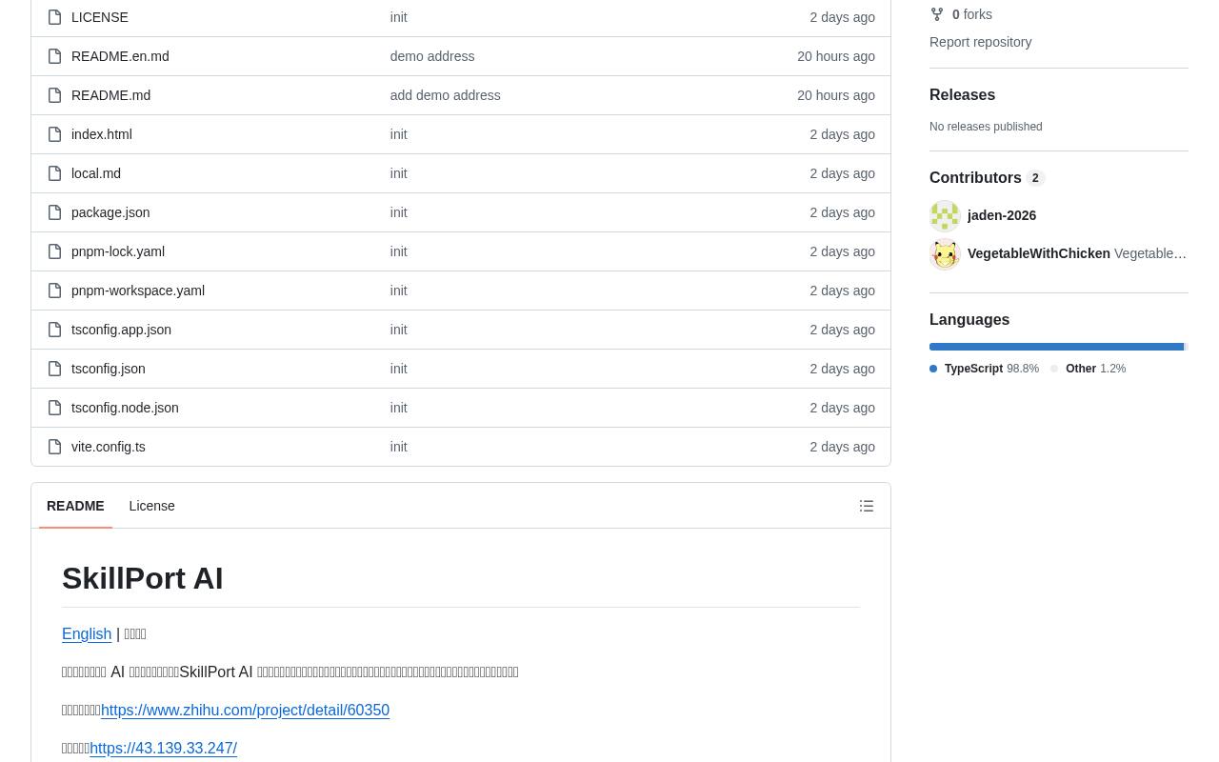1219x762 pixels.
Task: Open VegetableWithChicken avatar image
Action: [x=945, y=254]
